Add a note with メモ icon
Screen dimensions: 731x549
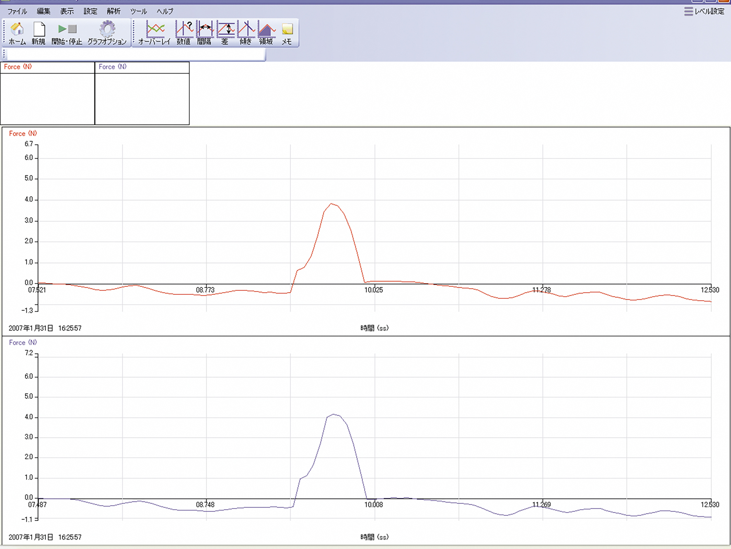[287, 33]
